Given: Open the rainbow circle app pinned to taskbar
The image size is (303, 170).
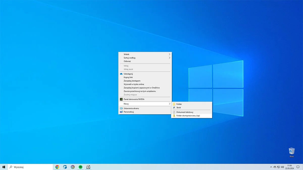Looking at the screenshot, I should 72,167.
